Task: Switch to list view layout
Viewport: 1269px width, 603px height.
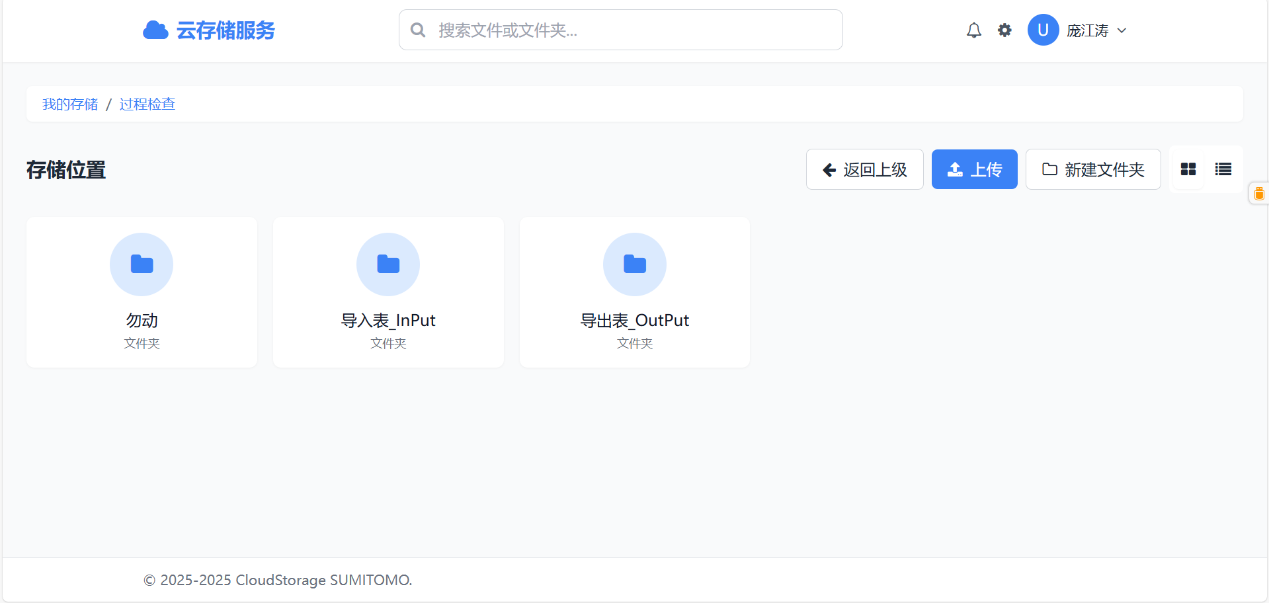Action: point(1223,170)
